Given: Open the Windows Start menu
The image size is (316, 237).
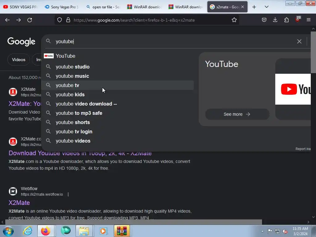Looking at the screenshot, I should point(8,231).
